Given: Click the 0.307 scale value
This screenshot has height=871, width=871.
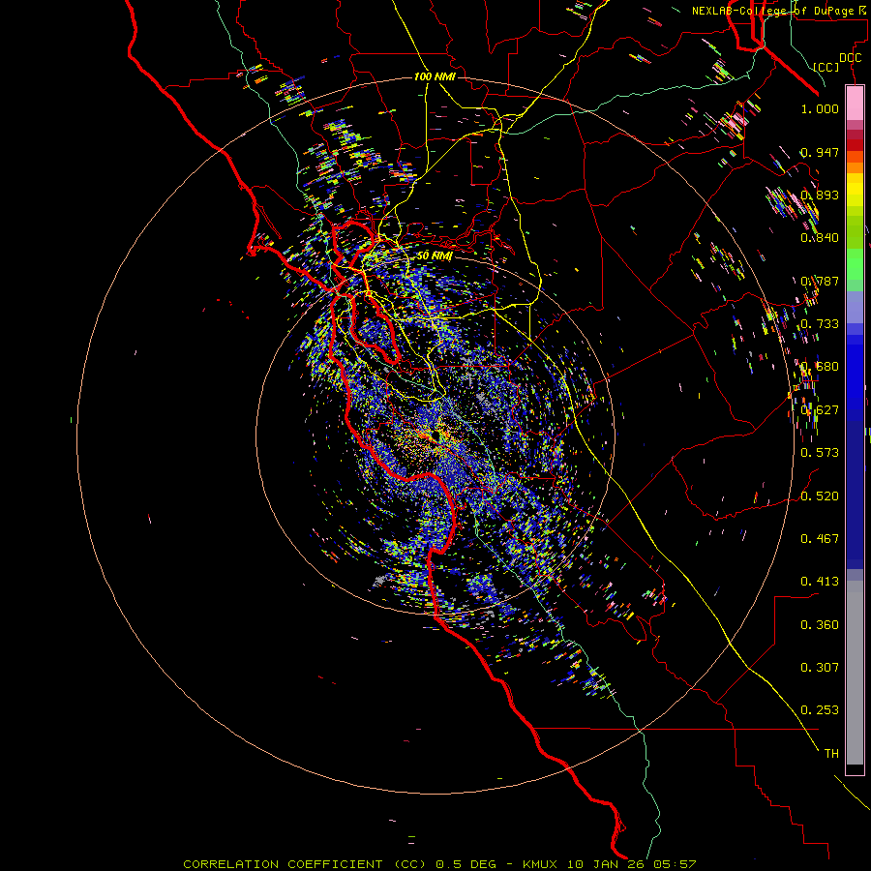Looking at the screenshot, I should (x=820, y=668).
